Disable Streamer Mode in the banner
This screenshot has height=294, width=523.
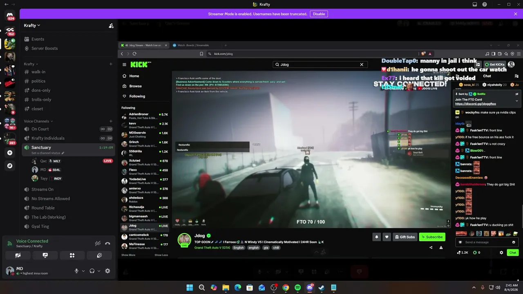click(319, 14)
